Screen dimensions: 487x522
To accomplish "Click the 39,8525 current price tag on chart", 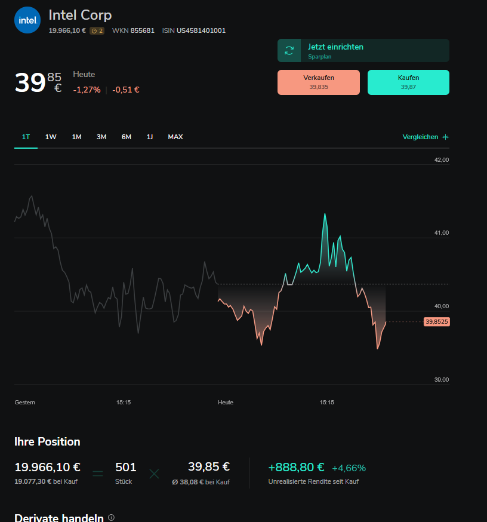I will [x=437, y=321].
